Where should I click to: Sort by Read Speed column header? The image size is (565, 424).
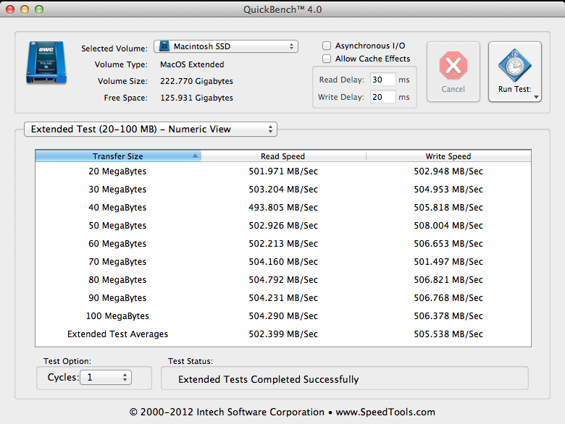pyautogui.click(x=283, y=156)
